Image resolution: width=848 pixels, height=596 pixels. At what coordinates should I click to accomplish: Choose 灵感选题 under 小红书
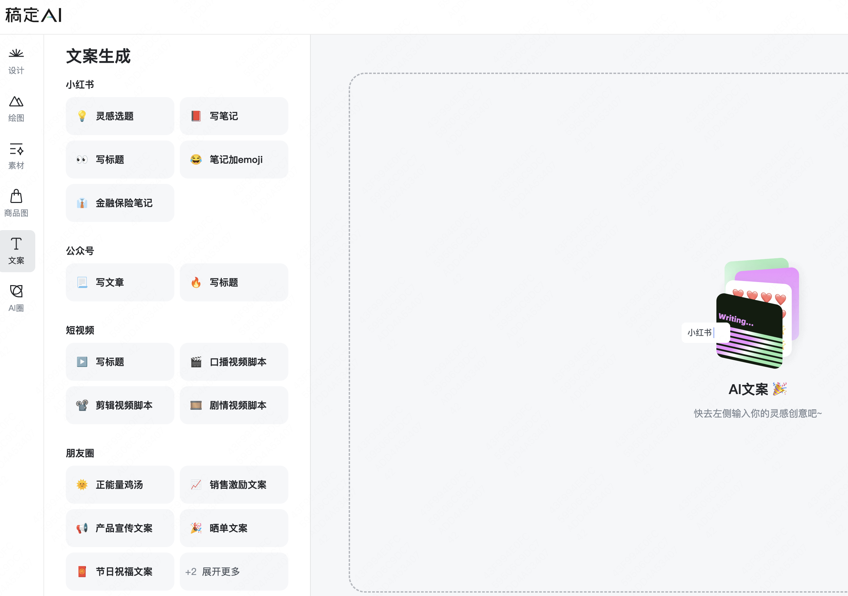point(120,116)
